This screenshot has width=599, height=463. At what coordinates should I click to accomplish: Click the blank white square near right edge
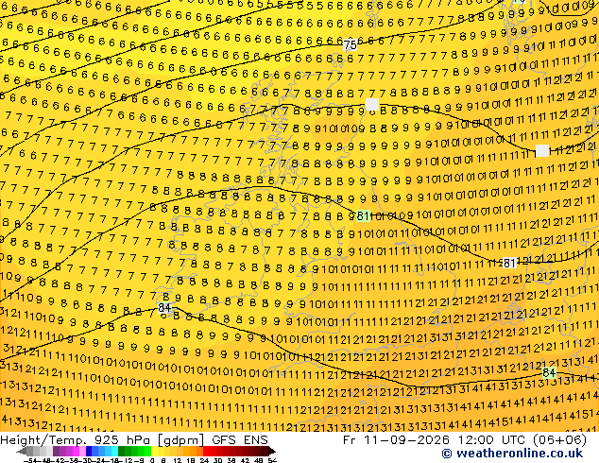coord(542,151)
